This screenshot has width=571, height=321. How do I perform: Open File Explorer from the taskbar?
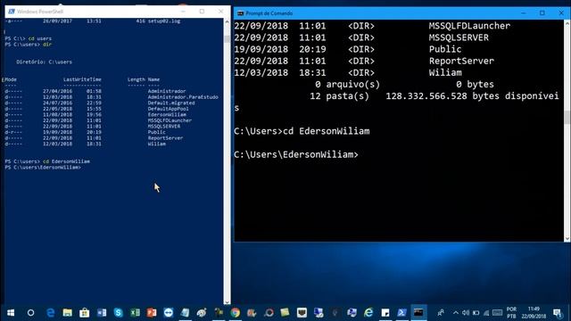tap(68, 313)
